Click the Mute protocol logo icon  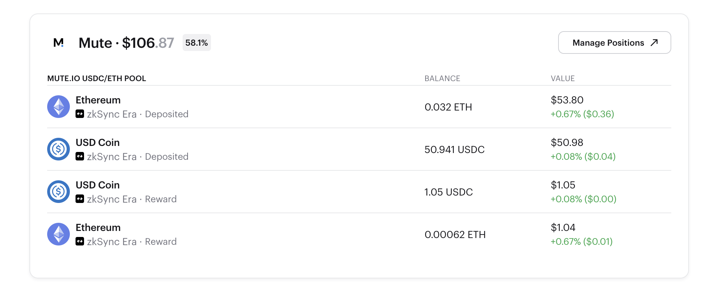pos(59,43)
